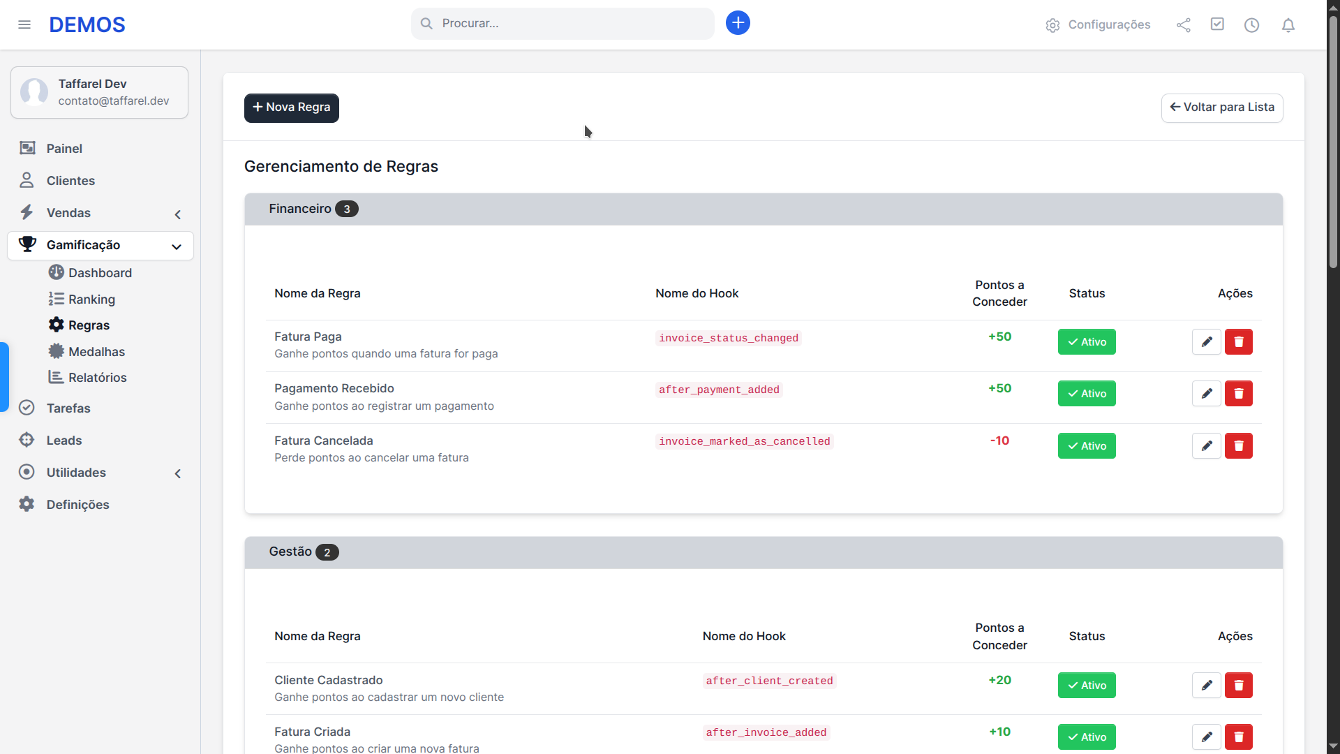Select the share icon near Configurações
Image resolution: width=1340 pixels, height=754 pixels.
[x=1183, y=24]
